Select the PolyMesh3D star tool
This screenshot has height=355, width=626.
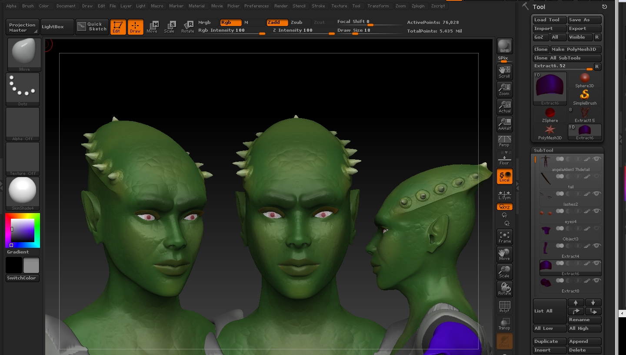(550, 132)
